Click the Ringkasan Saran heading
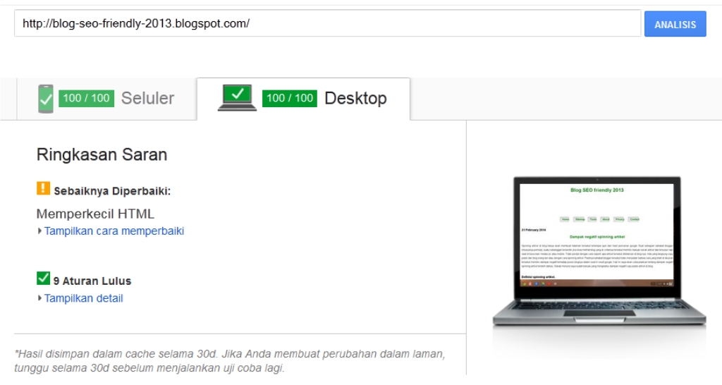This screenshot has width=722, height=385. (102, 154)
